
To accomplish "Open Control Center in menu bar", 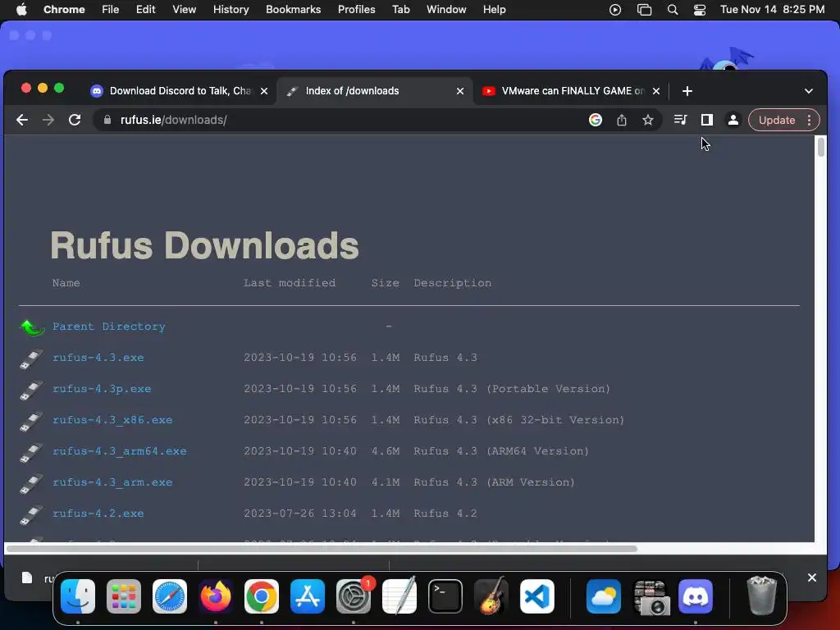I will pyautogui.click(x=699, y=10).
